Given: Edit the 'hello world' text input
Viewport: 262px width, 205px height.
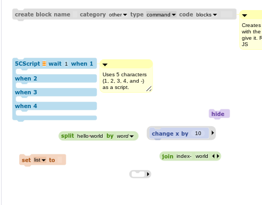Looking at the screenshot, I should [90, 136].
